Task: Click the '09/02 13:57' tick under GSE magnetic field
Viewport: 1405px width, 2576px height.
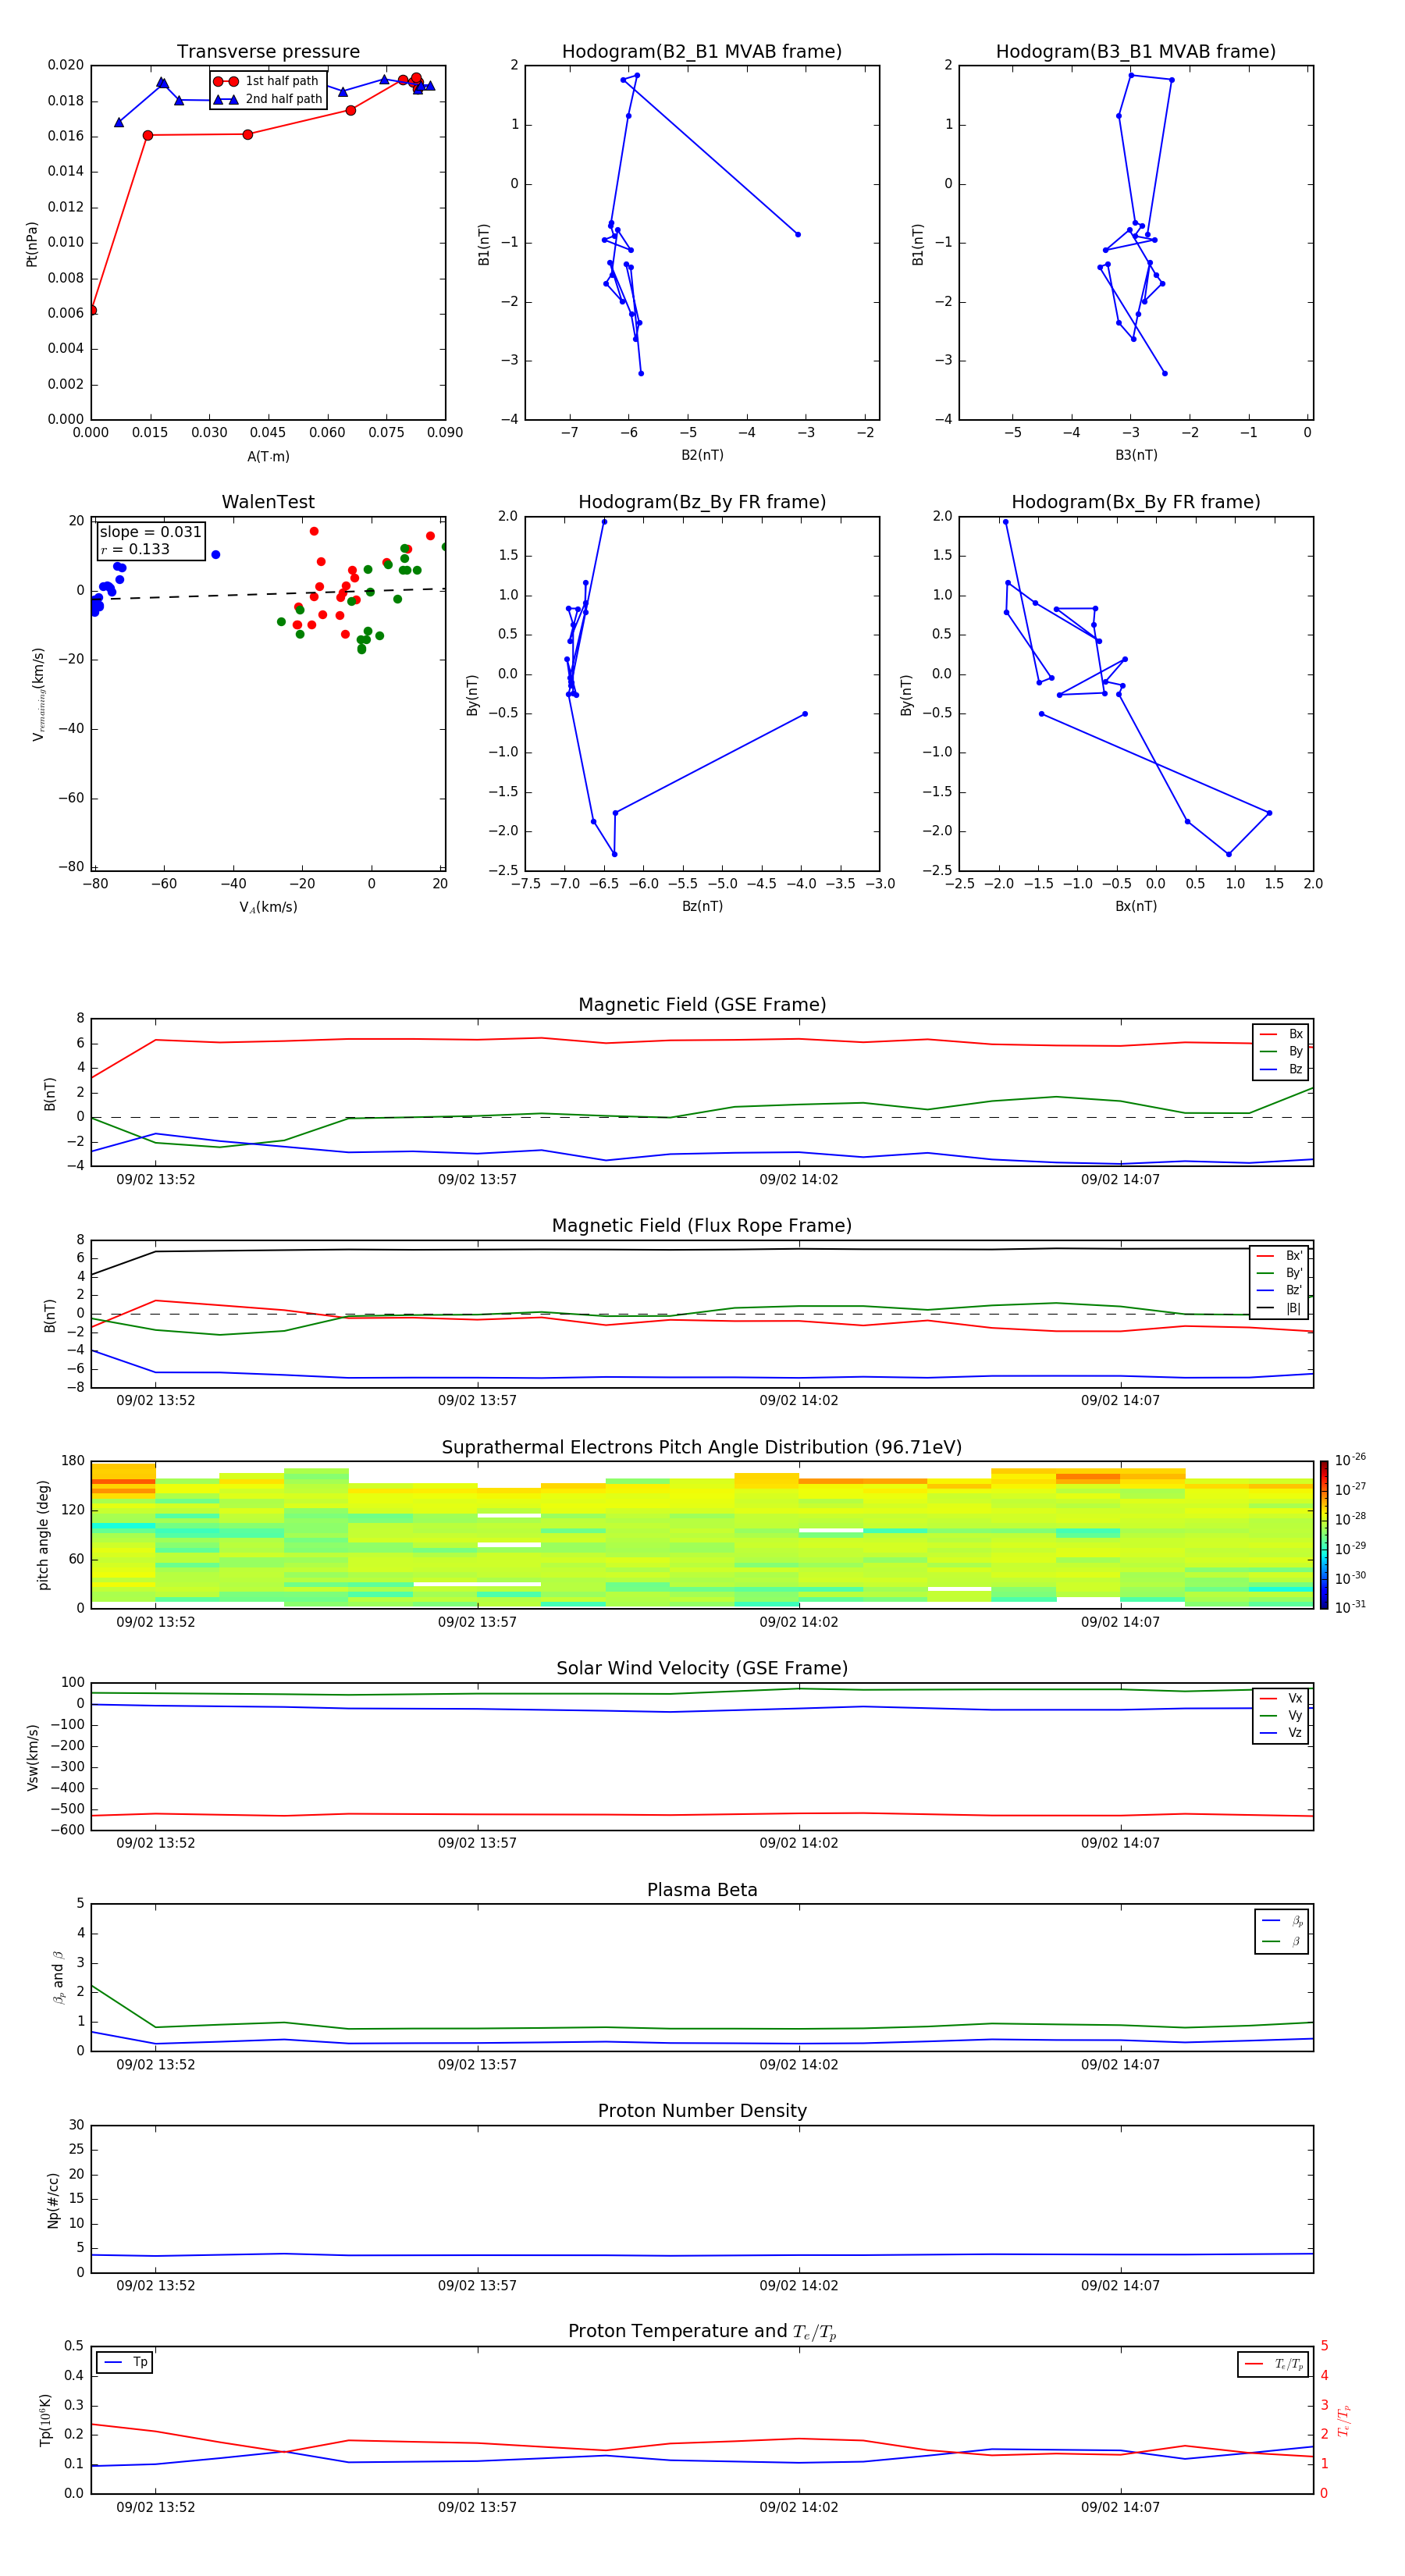Action: [x=477, y=1180]
